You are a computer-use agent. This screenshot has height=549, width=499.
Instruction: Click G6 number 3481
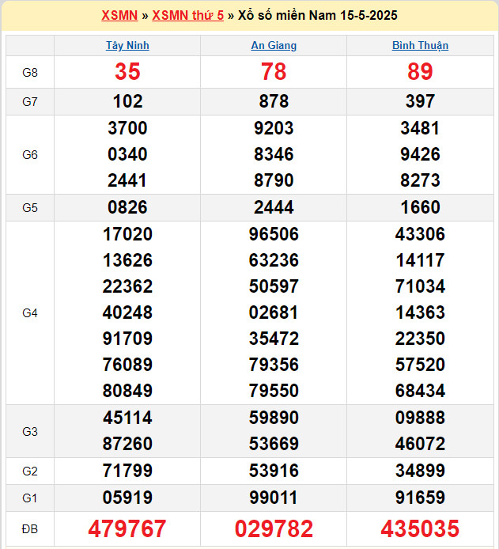click(x=420, y=128)
